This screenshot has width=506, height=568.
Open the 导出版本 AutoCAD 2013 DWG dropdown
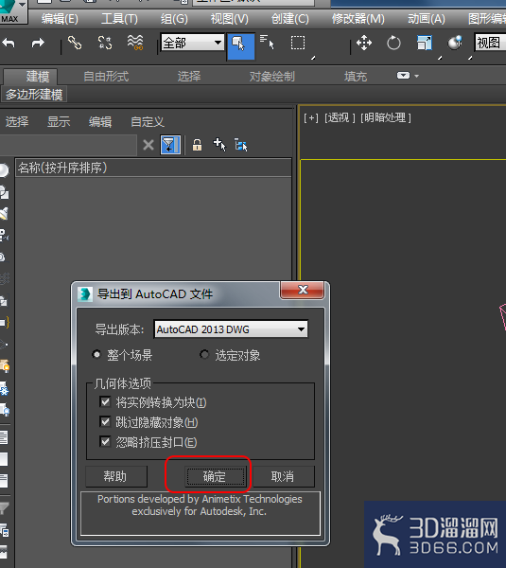point(231,329)
